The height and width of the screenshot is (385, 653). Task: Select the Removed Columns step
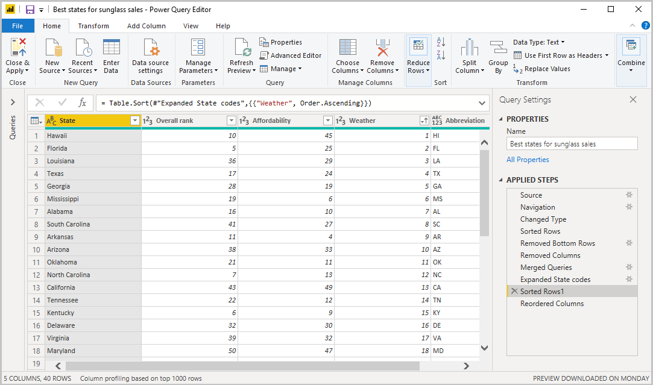pyautogui.click(x=550, y=255)
